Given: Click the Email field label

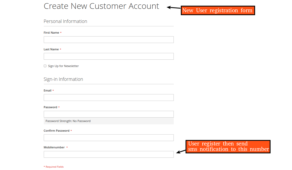Looking at the screenshot, I should pos(47,90).
